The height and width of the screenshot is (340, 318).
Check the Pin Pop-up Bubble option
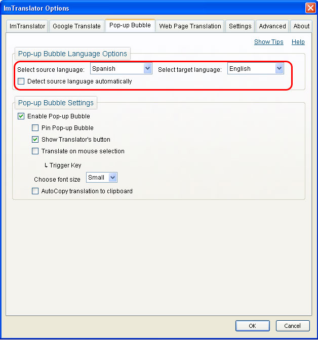coord(35,127)
